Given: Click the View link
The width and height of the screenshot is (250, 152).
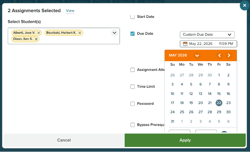Looking at the screenshot, I should (70, 11).
